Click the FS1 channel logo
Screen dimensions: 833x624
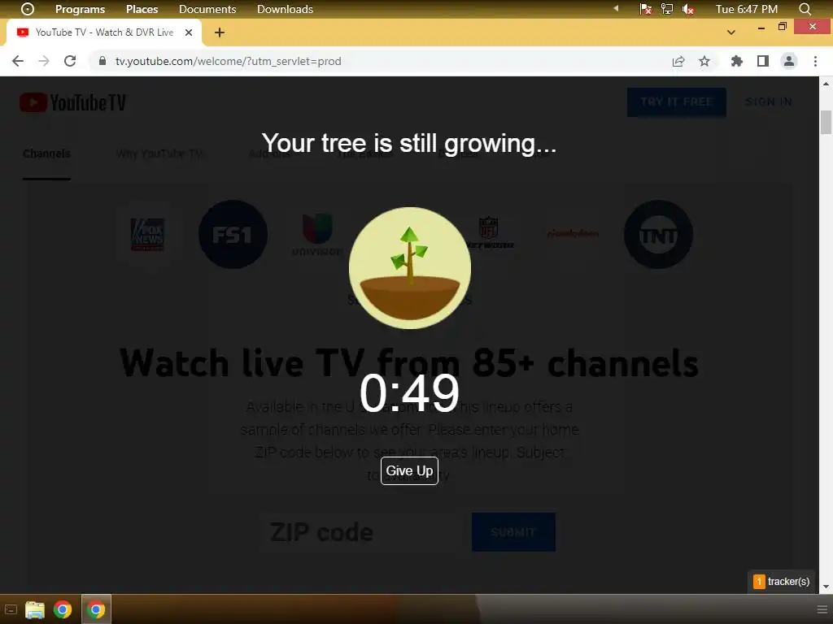click(x=233, y=234)
